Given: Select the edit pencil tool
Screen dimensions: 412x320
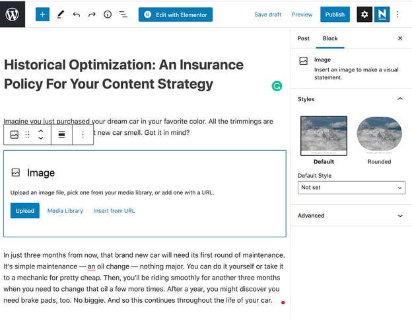Looking at the screenshot, I should (x=61, y=14).
